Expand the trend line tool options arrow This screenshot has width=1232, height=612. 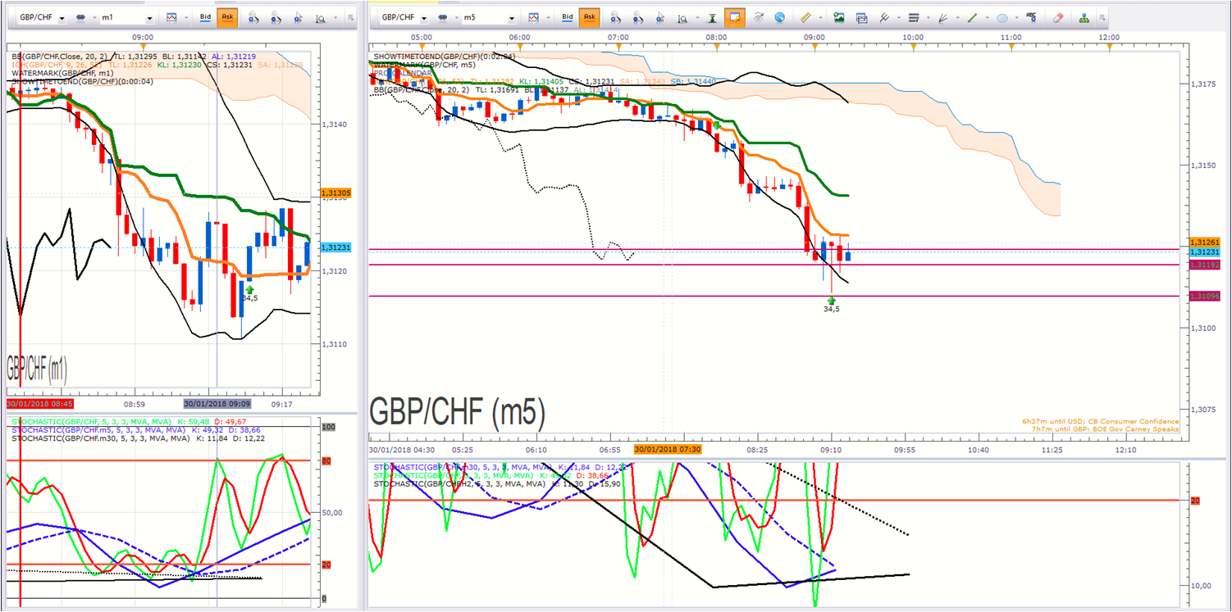(985, 18)
